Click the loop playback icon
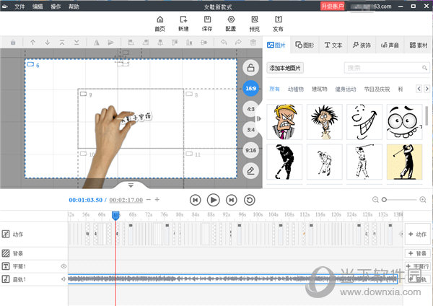433x306 pixels. point(250,199)
